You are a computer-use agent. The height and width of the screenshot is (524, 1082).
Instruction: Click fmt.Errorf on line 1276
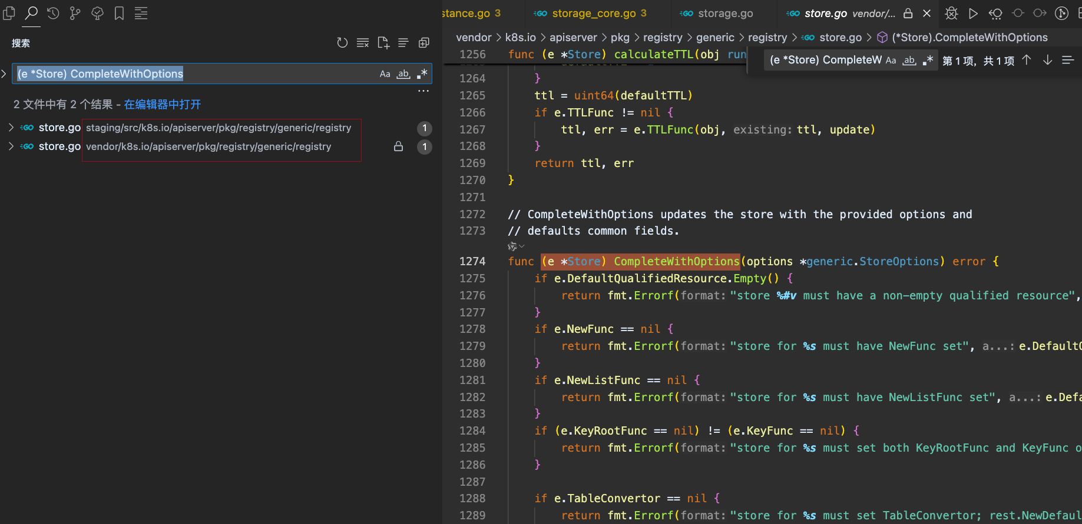tap(640, 295)
